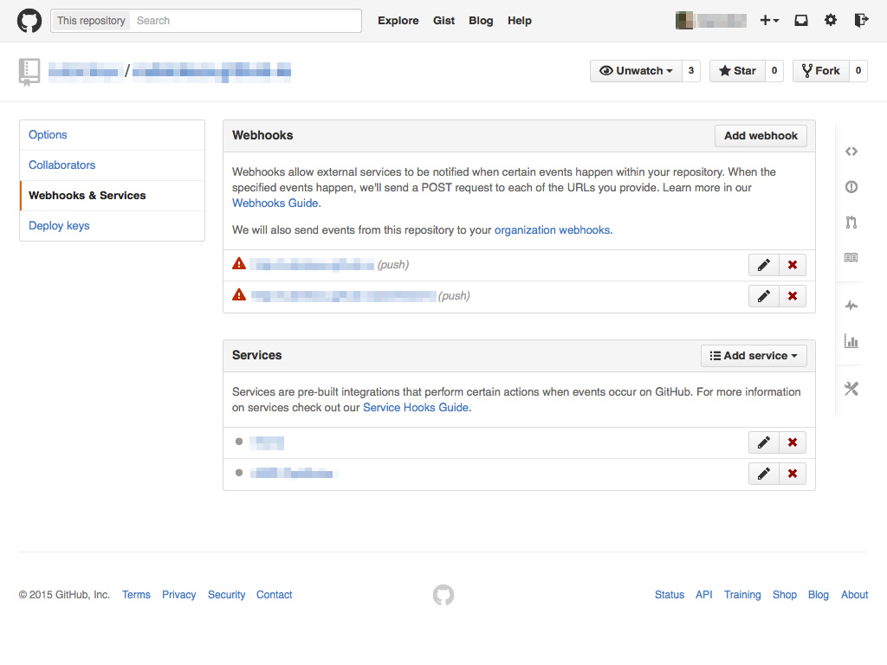Open the Explore menu item
Image resolution: width=887 pixels, height=665 pixels.
(x=398, y=20)
